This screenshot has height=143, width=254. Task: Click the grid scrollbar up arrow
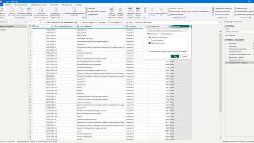pos(221,31)
